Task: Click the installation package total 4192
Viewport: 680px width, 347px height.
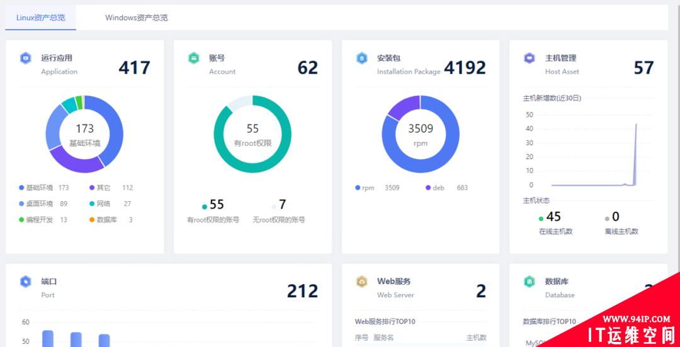Action: point(465,68)
